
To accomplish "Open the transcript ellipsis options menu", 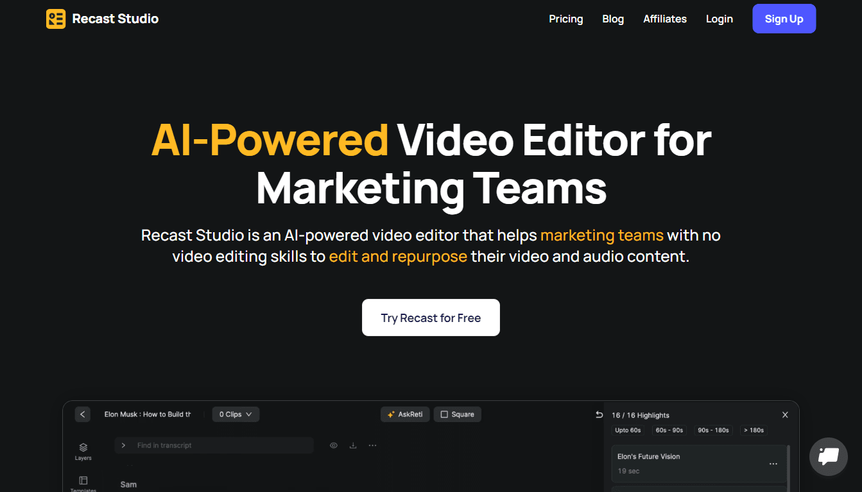I will tap(372, 445).
